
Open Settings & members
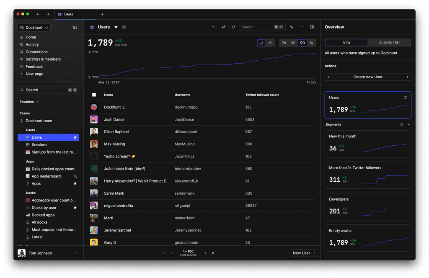click(43, 59)
